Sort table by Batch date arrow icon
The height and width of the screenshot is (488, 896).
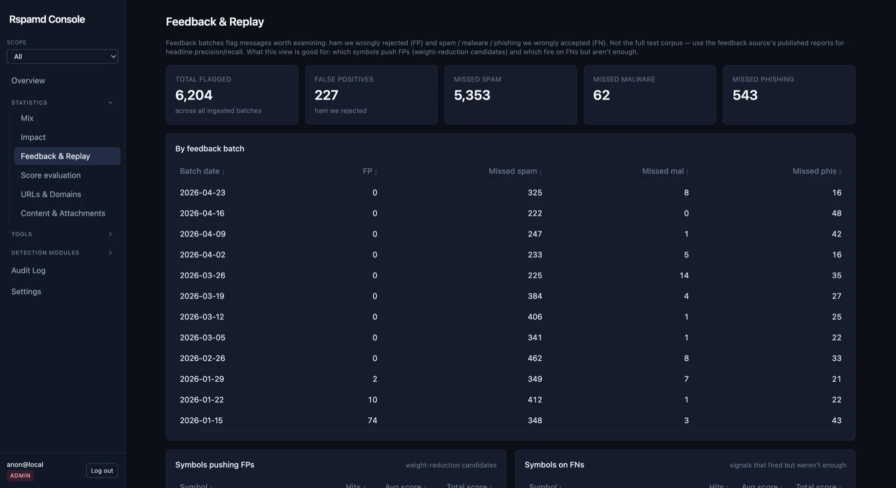(223, 172)
